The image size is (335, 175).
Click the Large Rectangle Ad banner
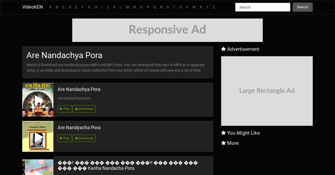point(267,91)
